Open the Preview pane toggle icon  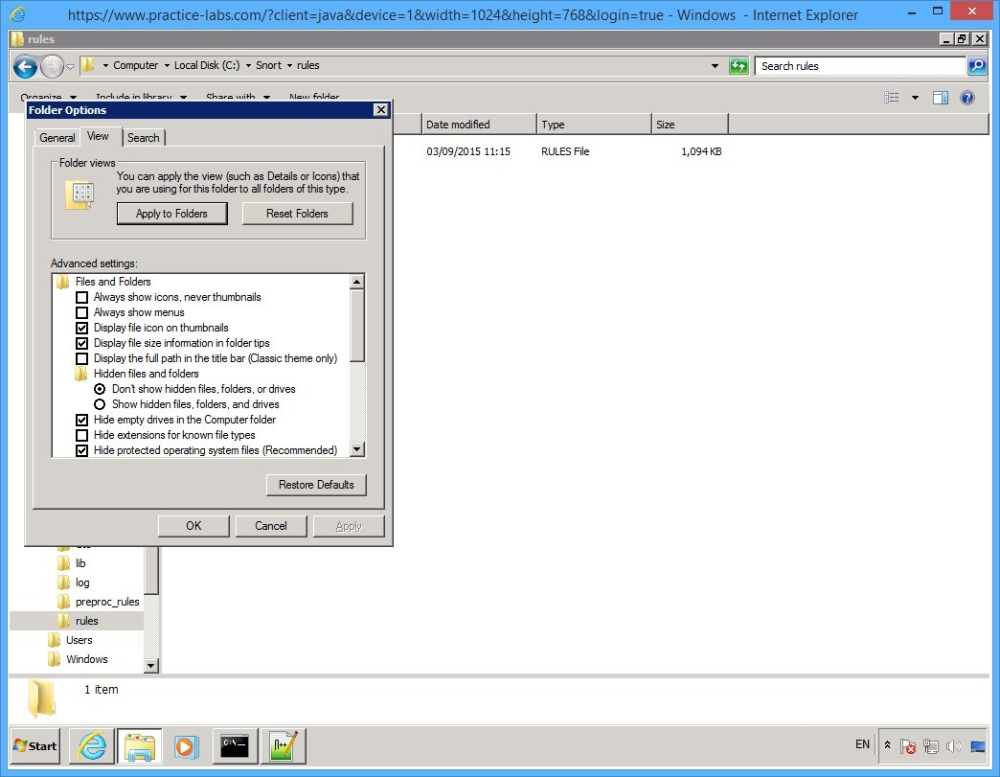(x=940, y=97)
